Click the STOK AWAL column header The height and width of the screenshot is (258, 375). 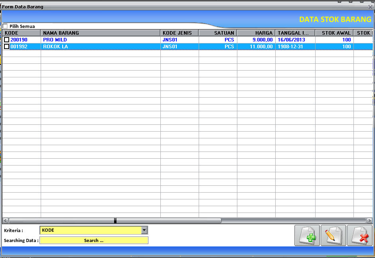pyautogui.click(x=334, y=33)
